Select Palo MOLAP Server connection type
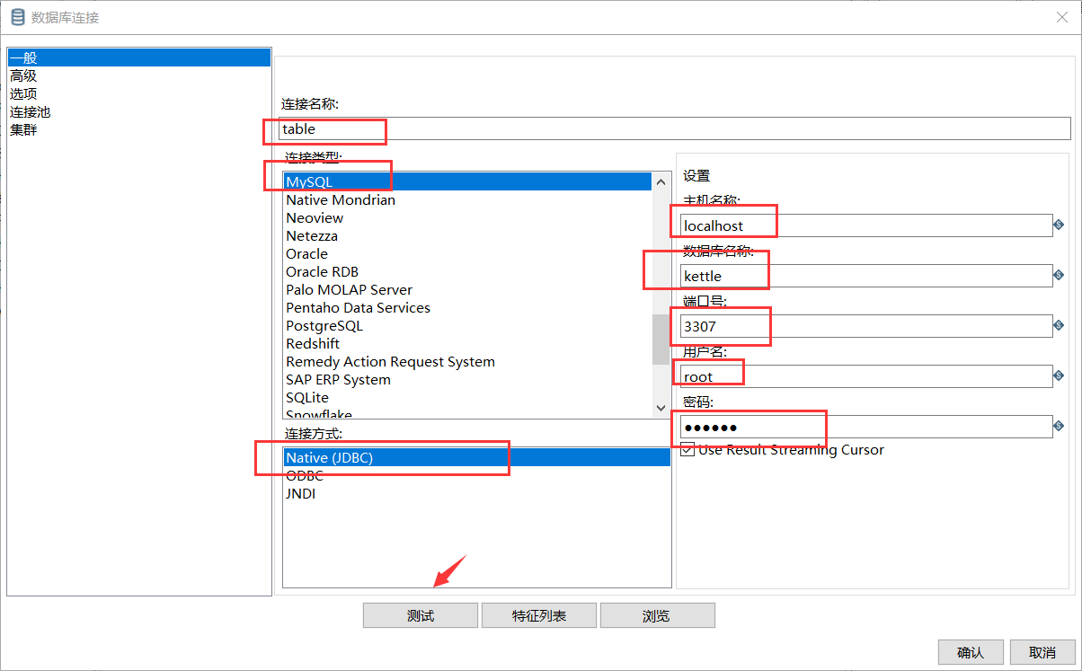1082x671 pixels. click(x=467, y=289)
